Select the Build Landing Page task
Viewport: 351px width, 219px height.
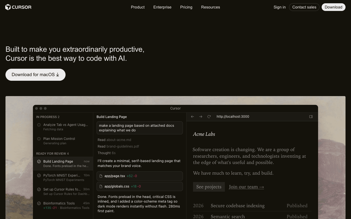point(63,163)
